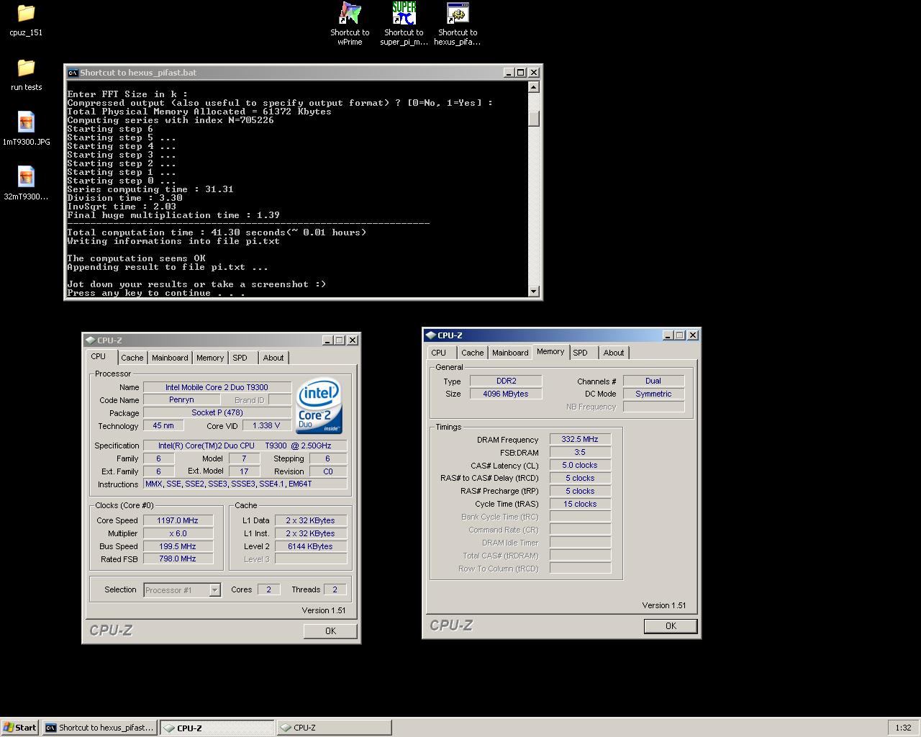Click the Total computation time line in console
Image resolution: width=921 pixels, height=737 pixels.
tap(217, 232)
